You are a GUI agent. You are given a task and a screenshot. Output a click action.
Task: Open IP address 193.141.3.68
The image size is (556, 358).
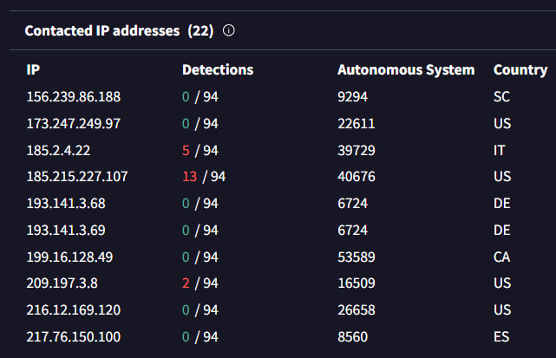[66, 204]
